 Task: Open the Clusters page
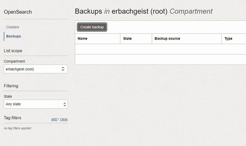[13, 27]
